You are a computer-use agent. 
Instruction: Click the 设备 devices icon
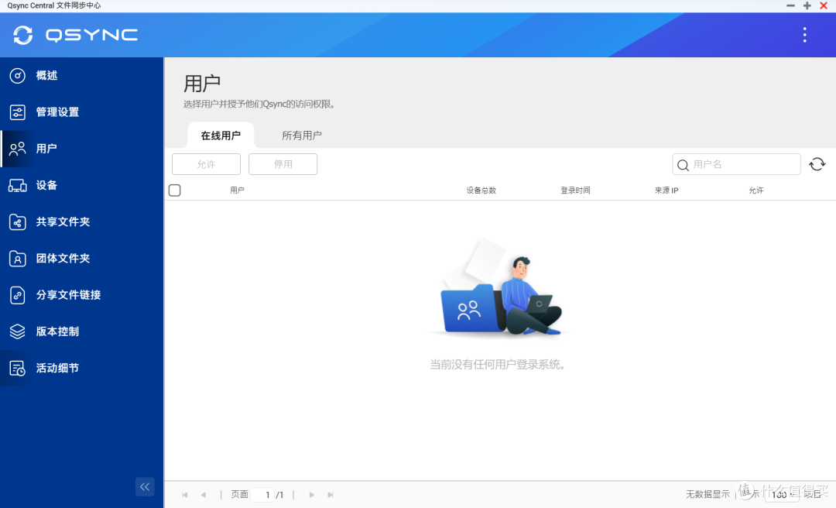pos(17,185)
